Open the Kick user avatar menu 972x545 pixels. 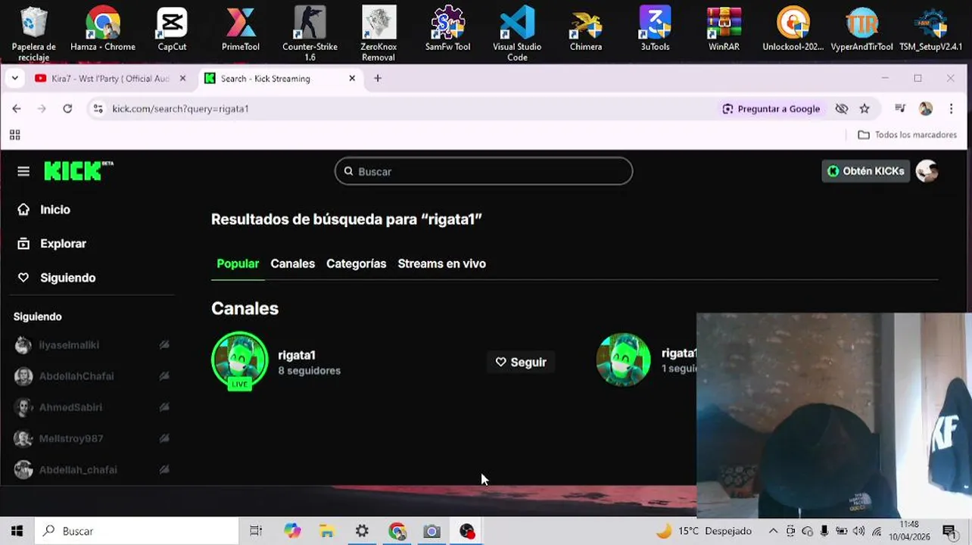pyautogui.click(x=927, y=171)
